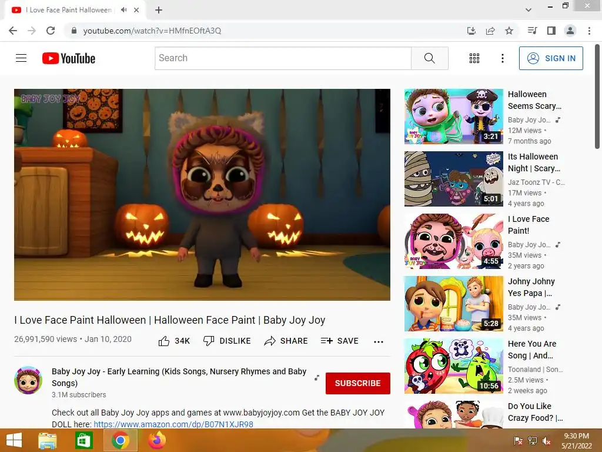Click the 'Its Halloween Night | Scary...' title

pyautogui.click(x=534, y=162)
